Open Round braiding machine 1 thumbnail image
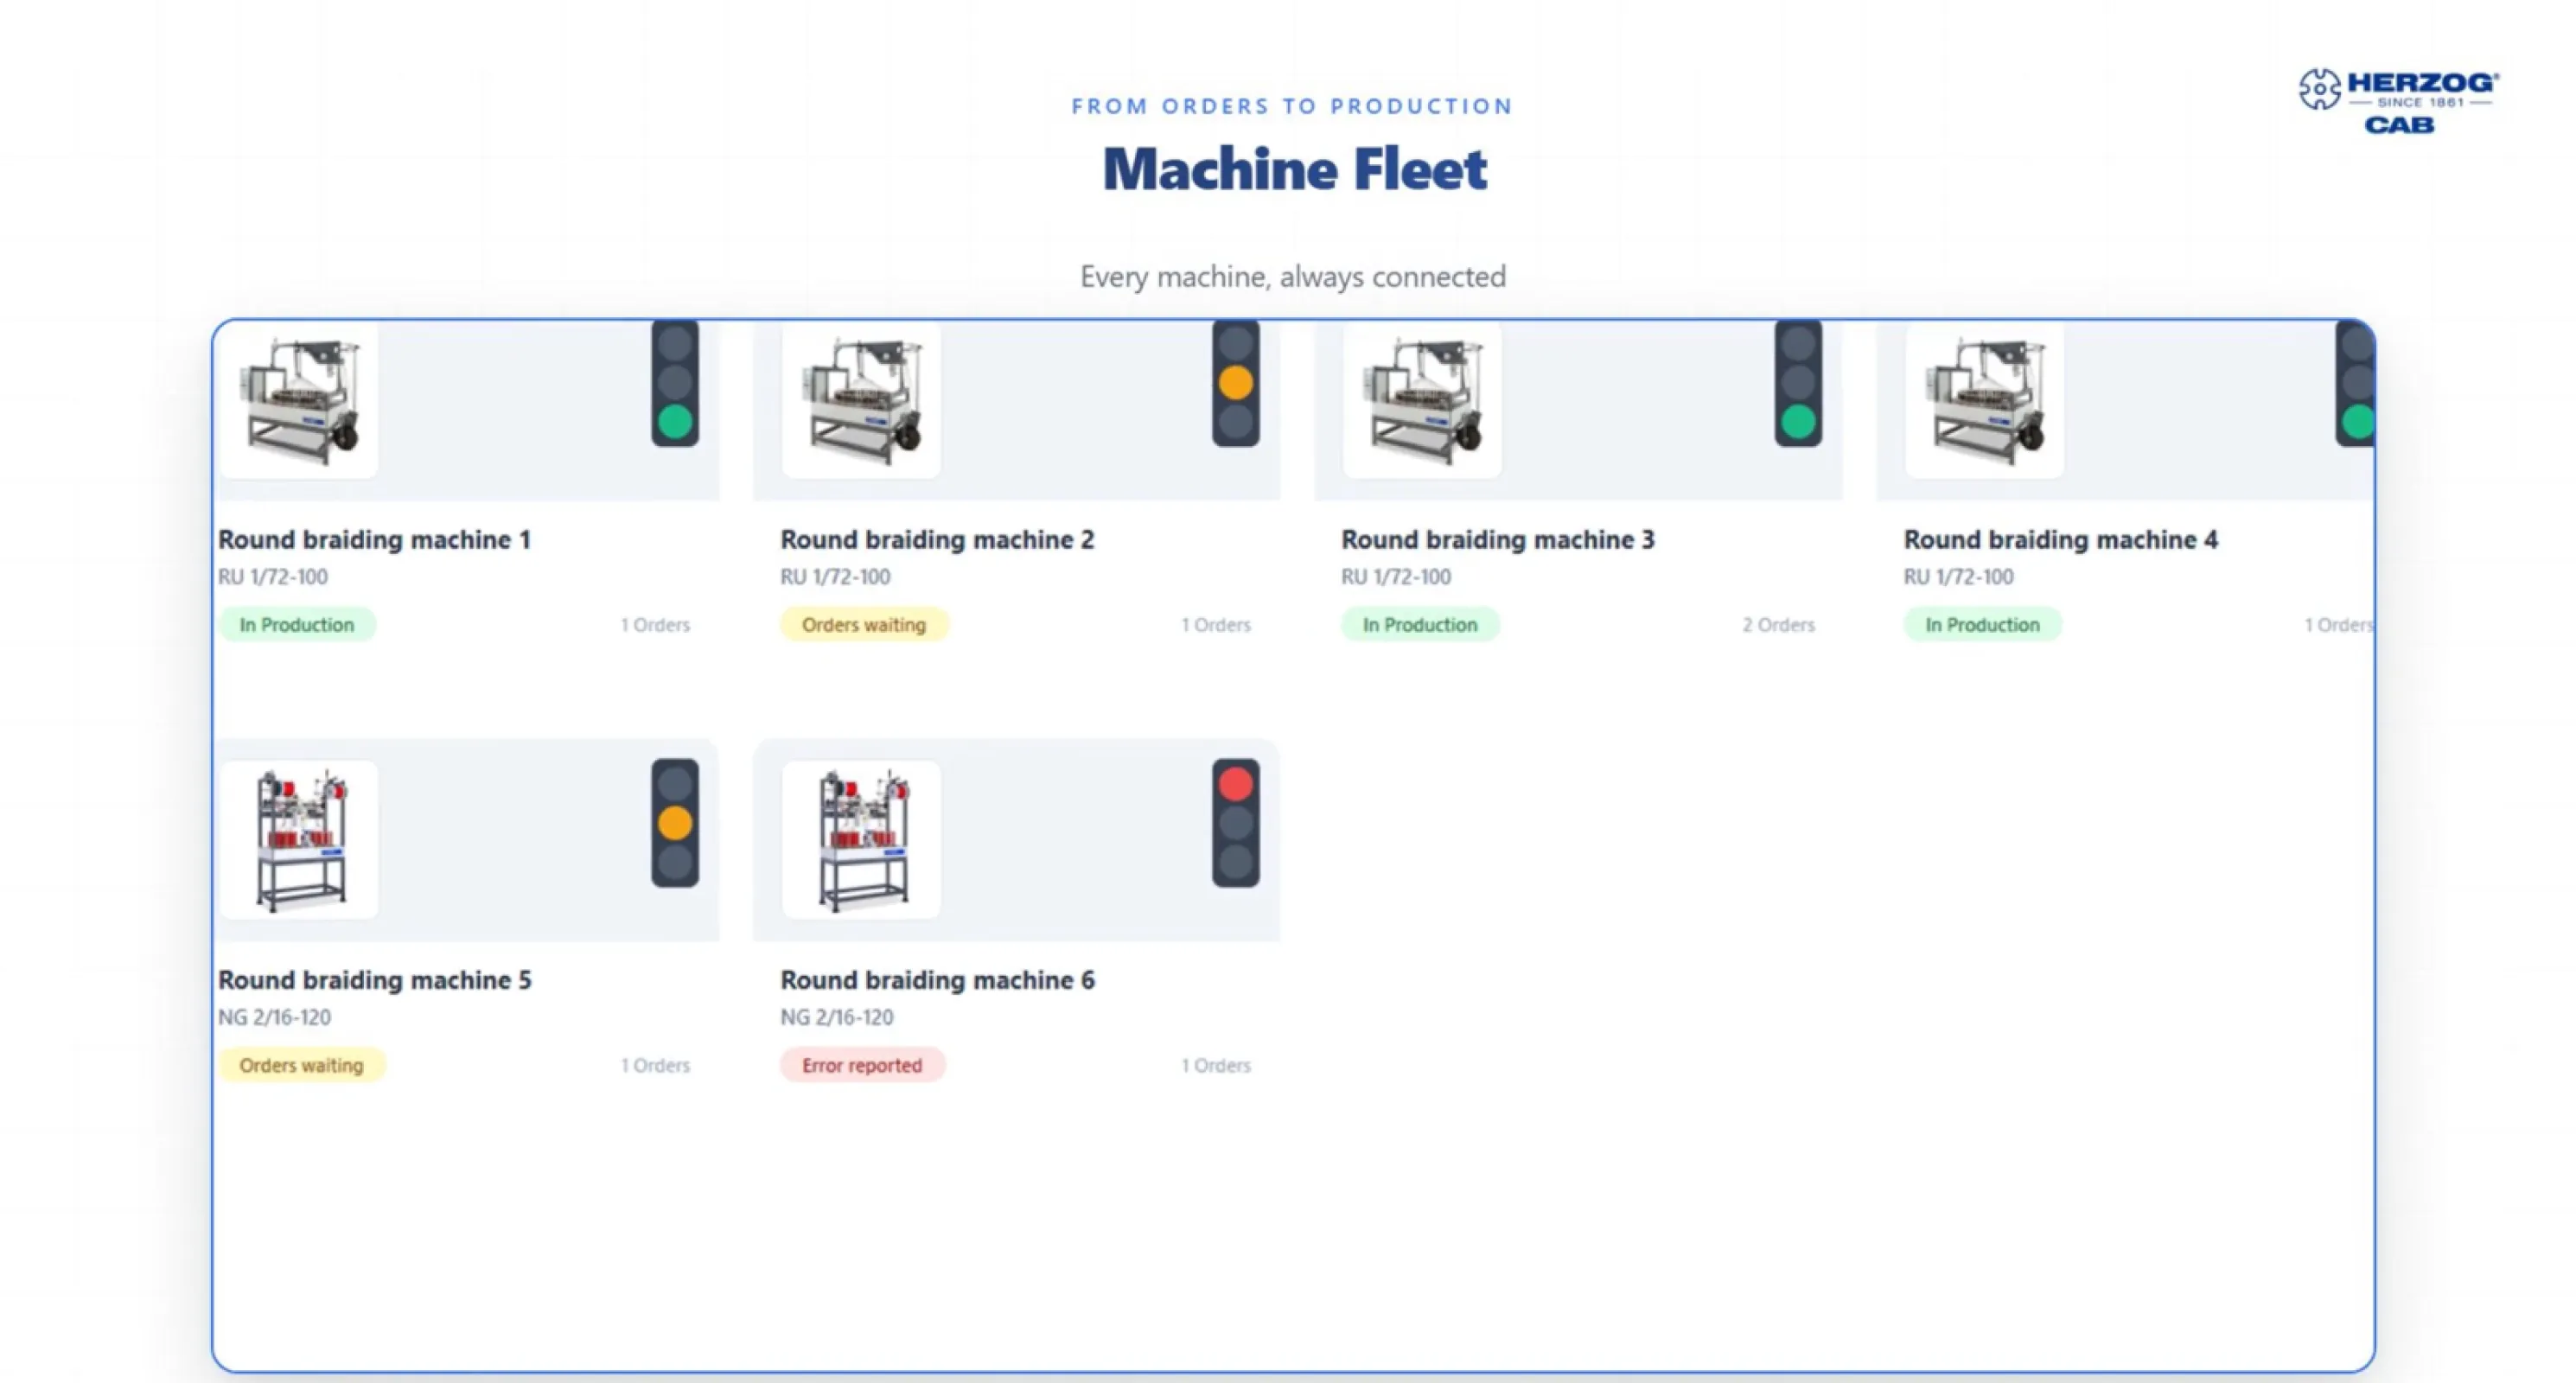 (x=299, y=400)
